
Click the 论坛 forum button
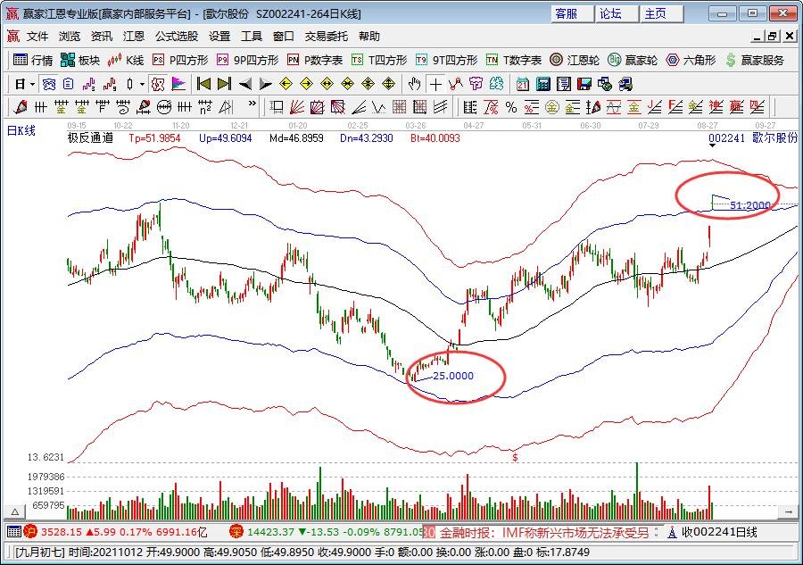coord(617,13)
